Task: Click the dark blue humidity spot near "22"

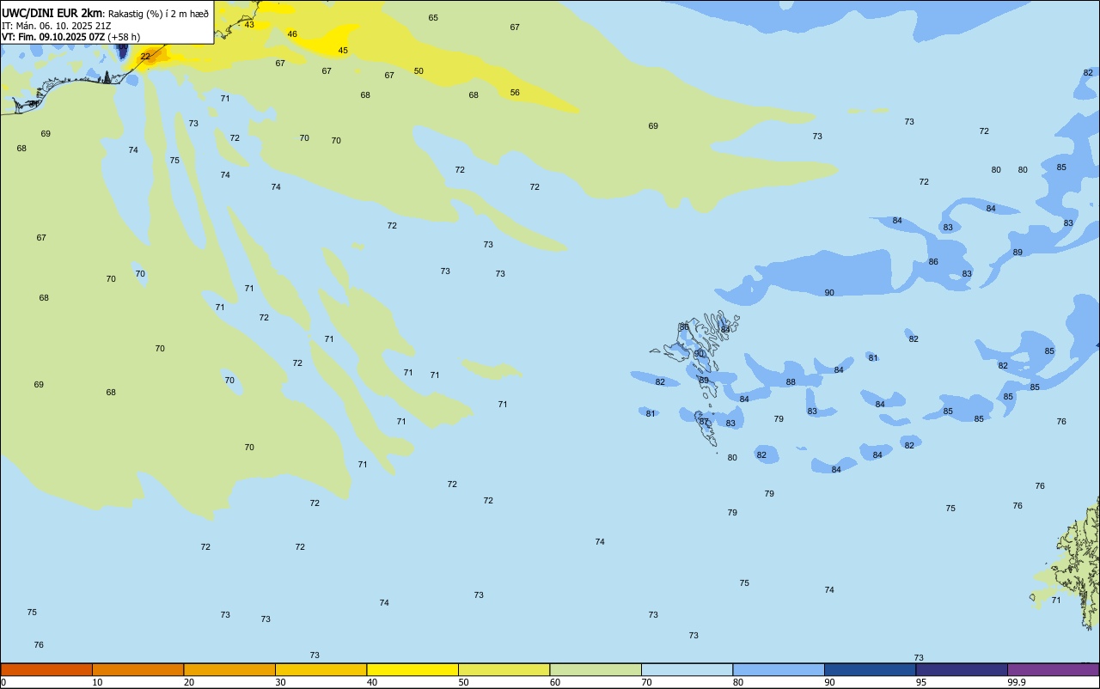Action: tap(122, 52)
